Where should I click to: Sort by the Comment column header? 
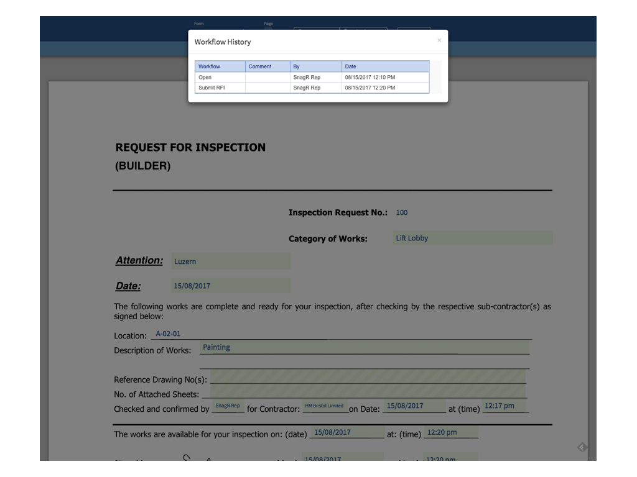click(x=267, y=66)
